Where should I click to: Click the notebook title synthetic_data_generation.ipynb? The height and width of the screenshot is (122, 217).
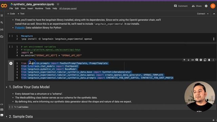pyautogui.click(x=34, y=4)
